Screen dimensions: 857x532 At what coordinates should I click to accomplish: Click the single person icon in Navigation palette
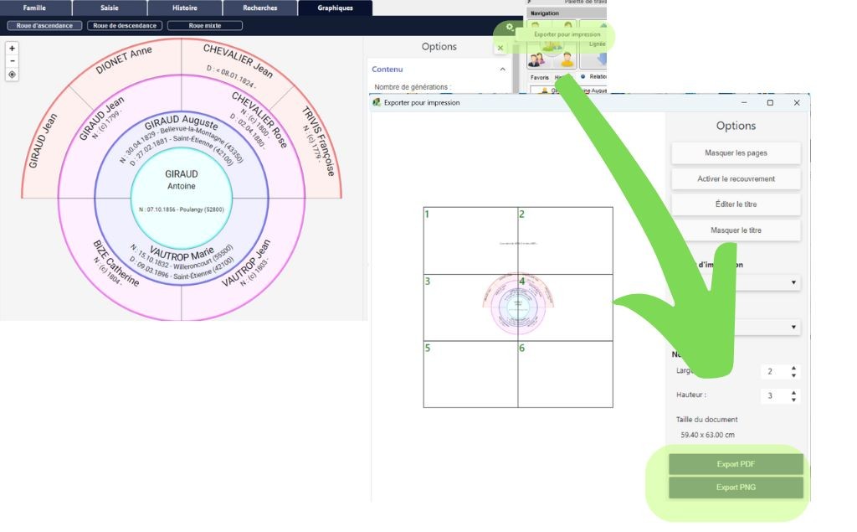pos(567,59)
